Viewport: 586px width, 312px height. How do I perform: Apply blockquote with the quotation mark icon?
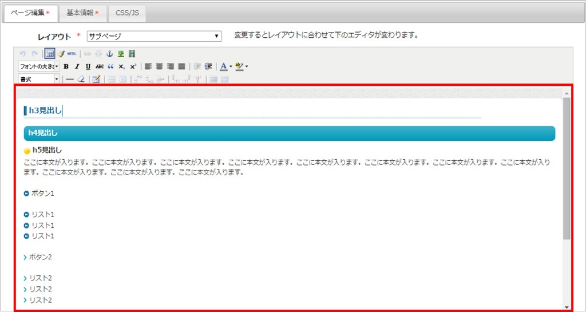(110, 66)
